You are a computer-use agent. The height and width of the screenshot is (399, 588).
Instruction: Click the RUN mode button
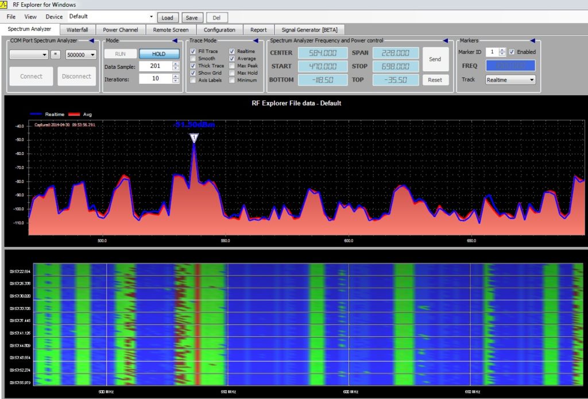[x=120, y=54]
